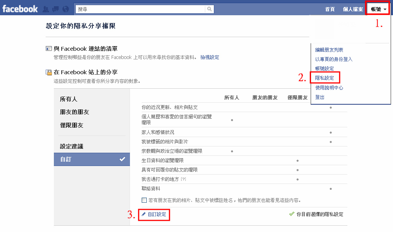The width and height of the screenshot is (393, 232).
Task: Click row text 你的近況更新、相片與貼文
Action: pos(170,107)
